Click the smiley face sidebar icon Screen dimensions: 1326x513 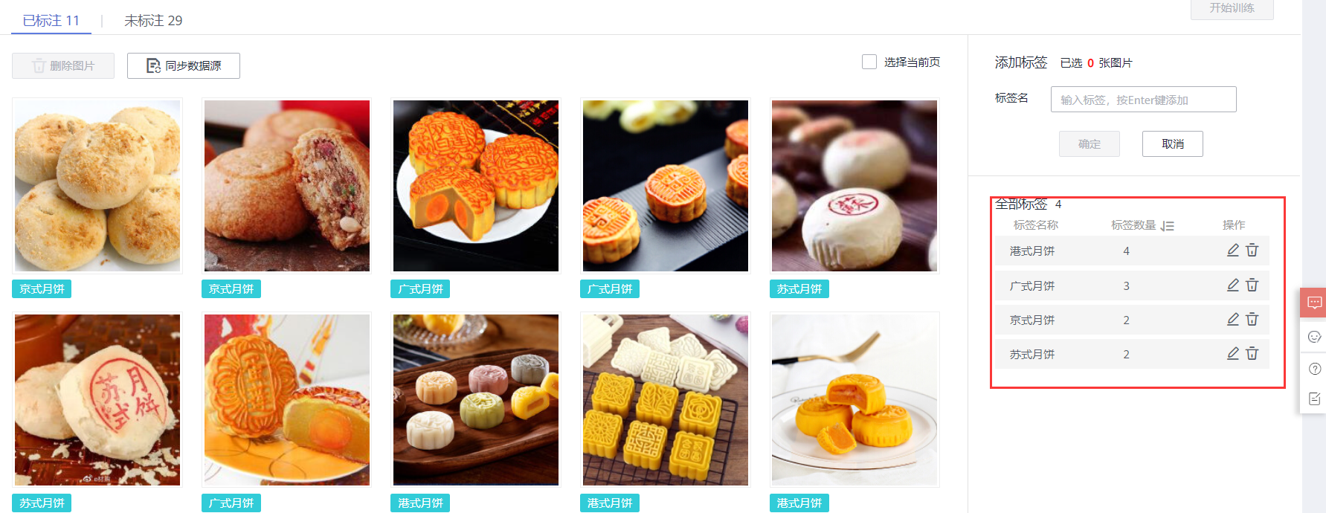pos(1314,337)
